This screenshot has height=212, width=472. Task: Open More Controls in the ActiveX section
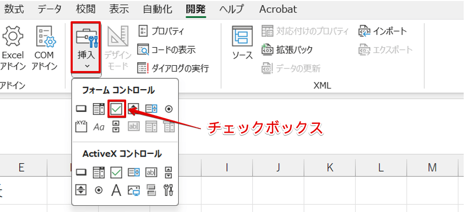[x=169, y=190]
